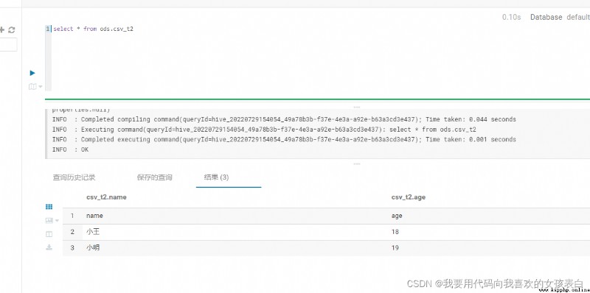Download results with the download icon
590x293 pixels.
point(49,247)
